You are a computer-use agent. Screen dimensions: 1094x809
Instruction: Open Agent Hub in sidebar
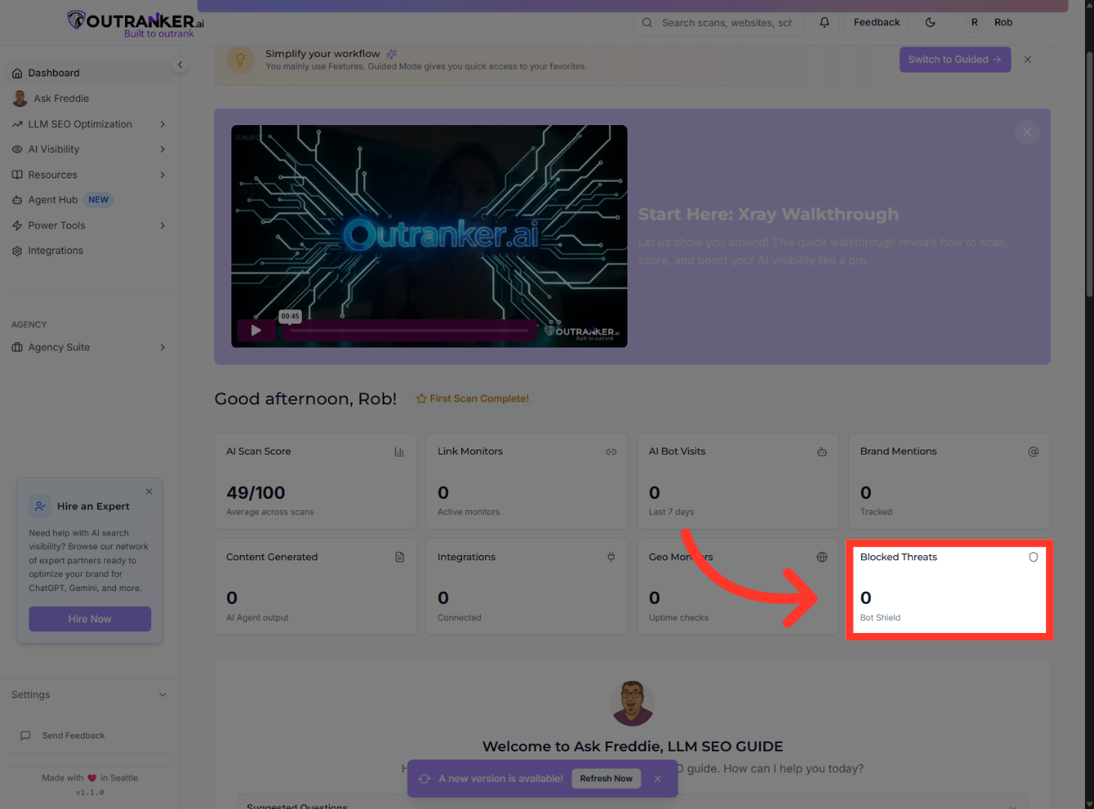pyautogui.click(x=53, y=200)
